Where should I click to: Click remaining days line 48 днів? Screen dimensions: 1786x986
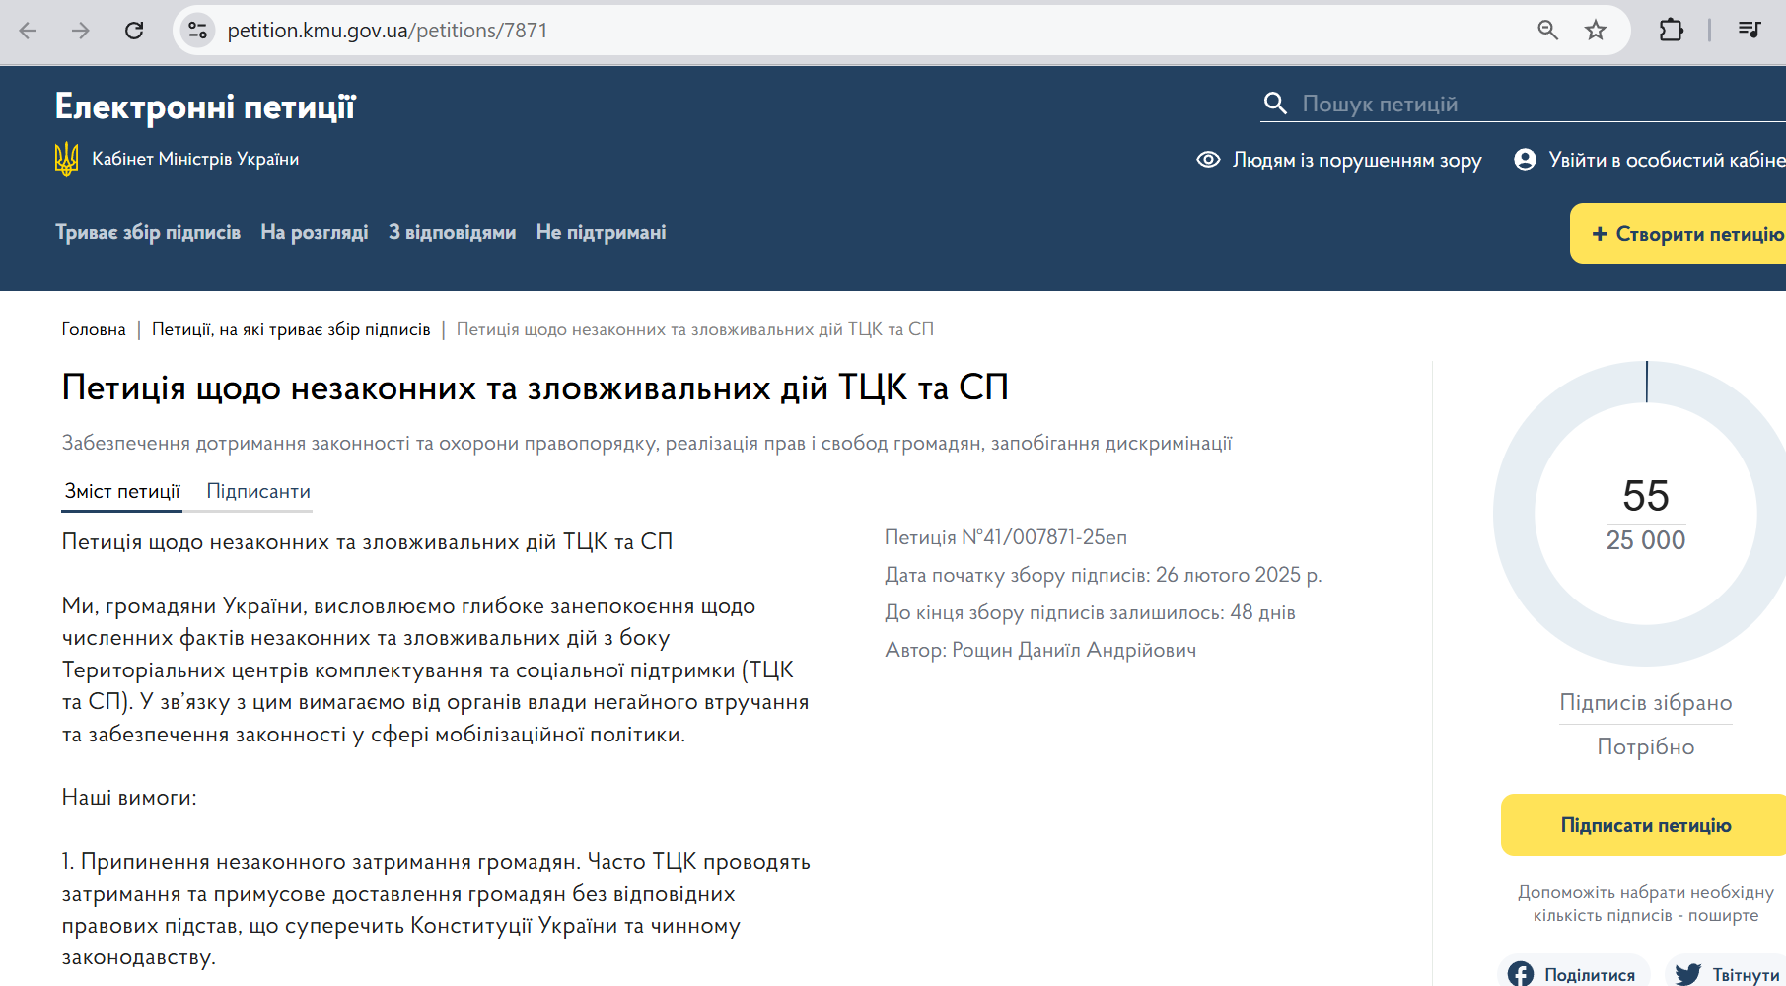coord(1090,612)
